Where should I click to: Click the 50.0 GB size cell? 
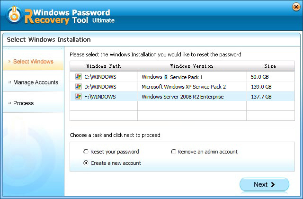pyautogui.click(x=261, y=77)
